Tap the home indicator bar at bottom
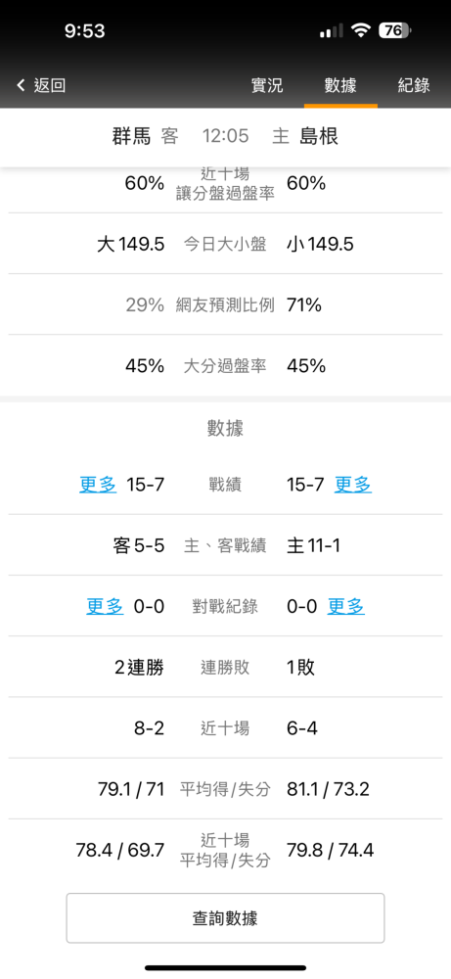Viewport: 451px width, 979px height. (x=225, y=967)
